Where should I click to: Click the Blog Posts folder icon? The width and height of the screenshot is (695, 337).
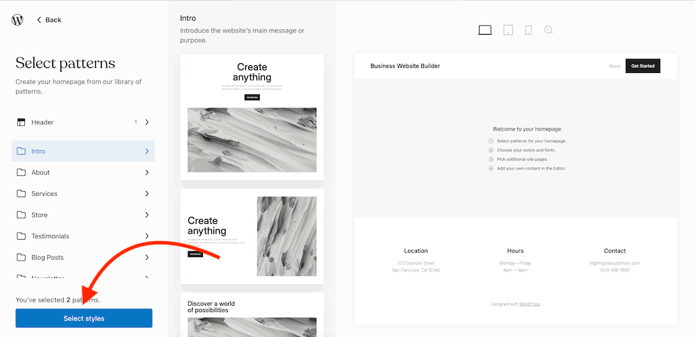point(22,258)
